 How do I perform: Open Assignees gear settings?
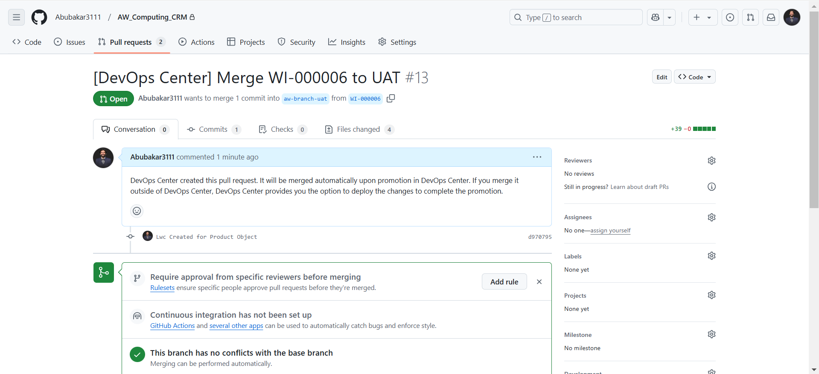711,217
